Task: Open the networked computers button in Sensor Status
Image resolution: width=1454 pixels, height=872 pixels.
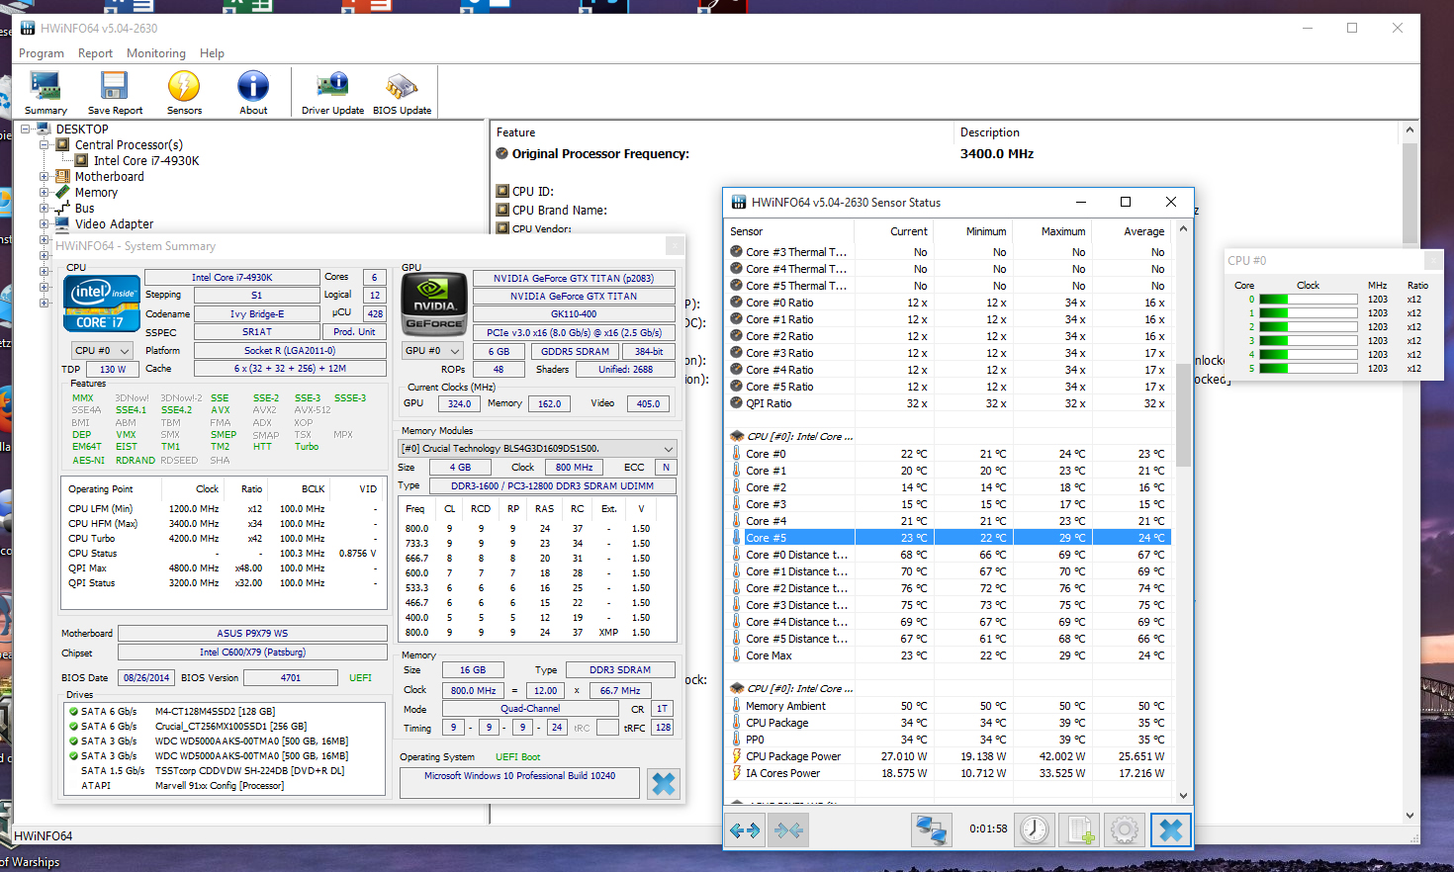Action: 930,829
